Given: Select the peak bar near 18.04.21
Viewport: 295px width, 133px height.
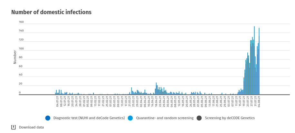Looking at the screenshot, I should point(156,89).
